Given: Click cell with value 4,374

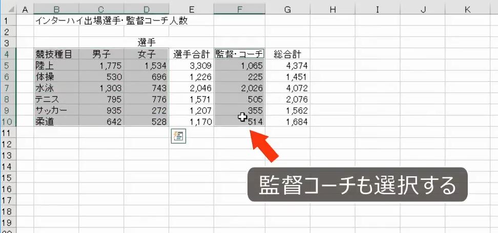Looking at the screenshot, I should click(x=288, y=65).
